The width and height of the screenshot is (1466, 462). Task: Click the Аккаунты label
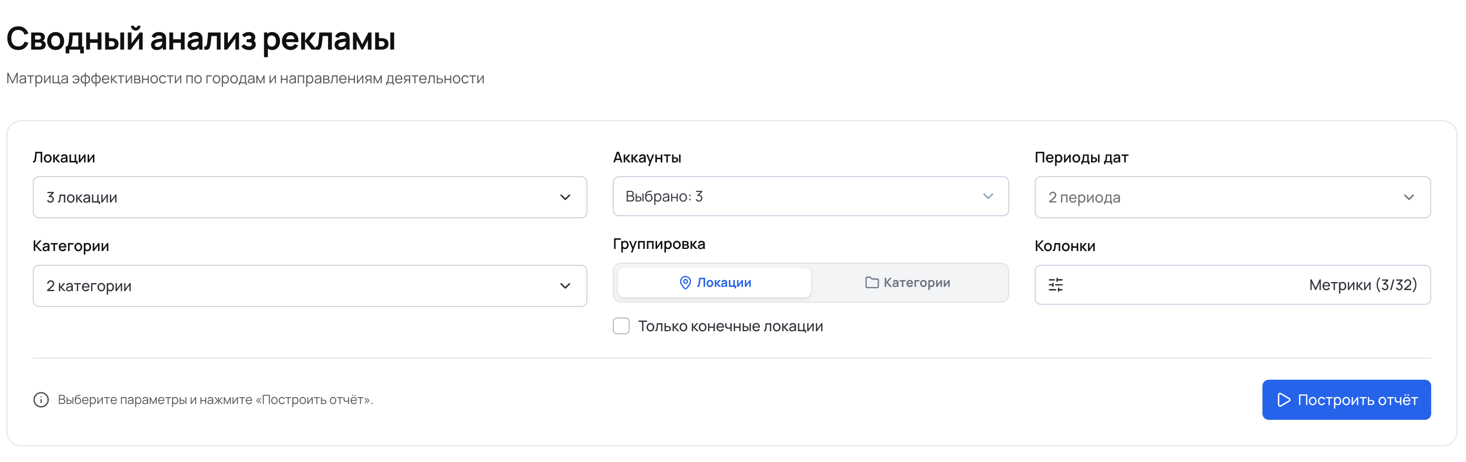[x=647, y=158]
